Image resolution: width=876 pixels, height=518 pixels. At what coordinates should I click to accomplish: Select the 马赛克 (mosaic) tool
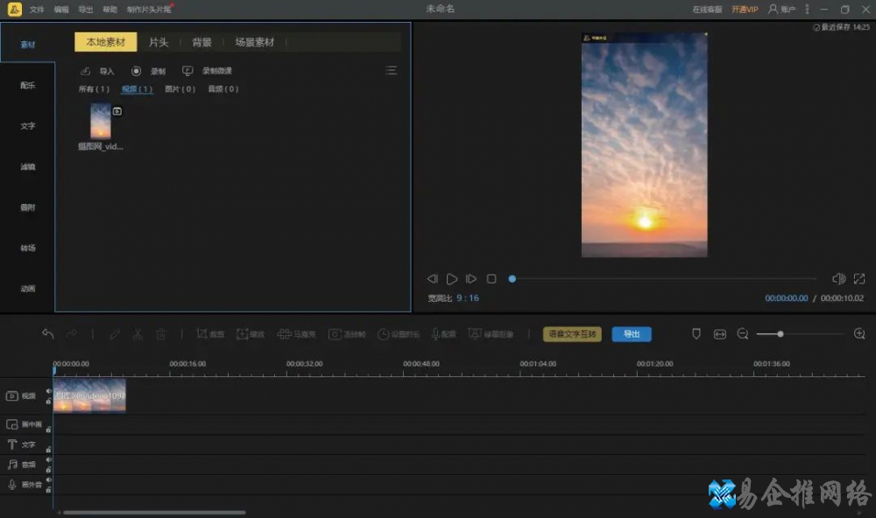pos(298,334)
